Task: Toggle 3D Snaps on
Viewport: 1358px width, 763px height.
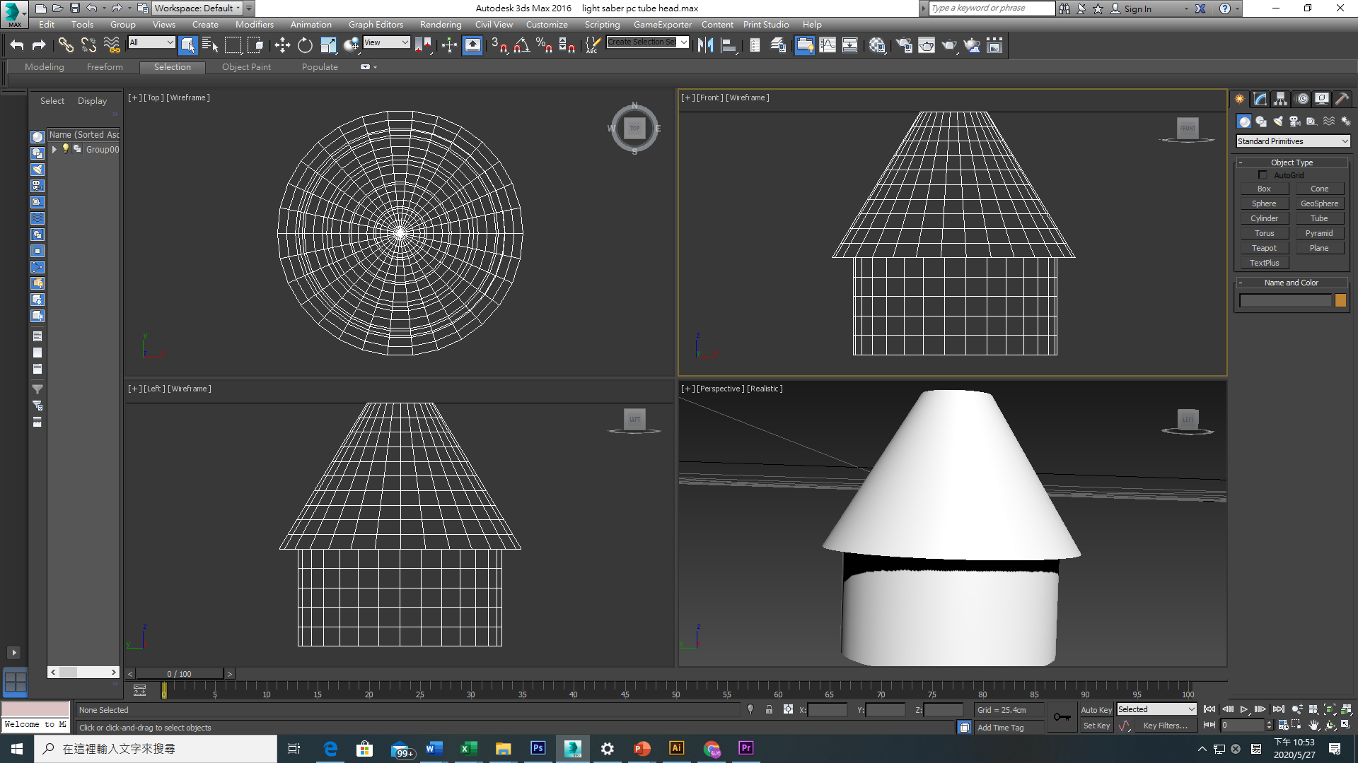Action: pyautogui.click(x=499, y=45)
